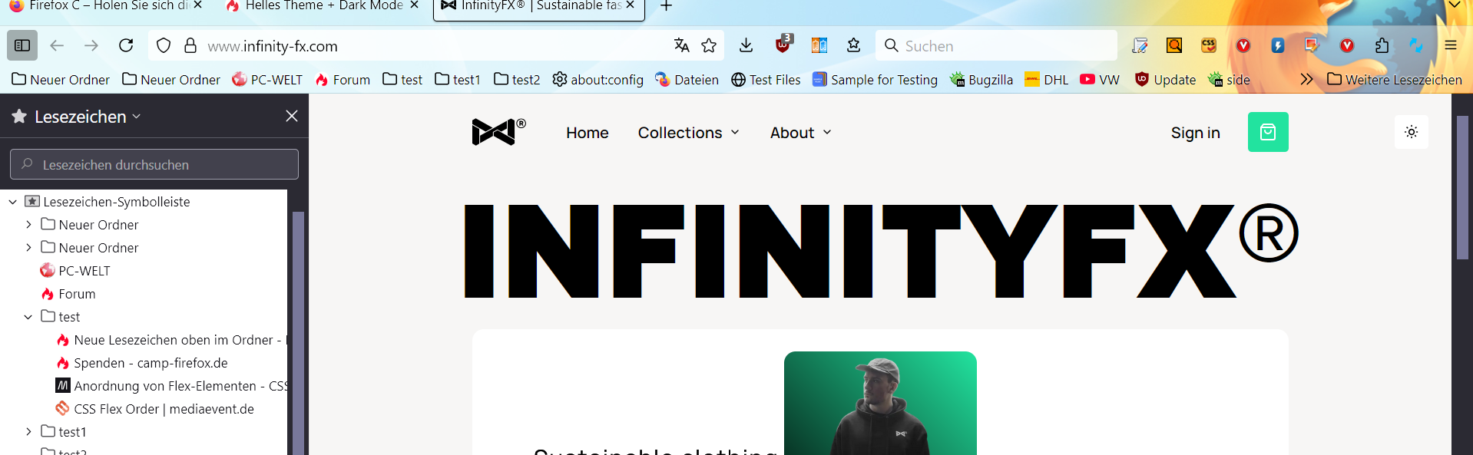Collapse the Lesezeichen-Symbolleiste tree
The width and height of the screenshot is (1473, 455).
pos(13,202)
